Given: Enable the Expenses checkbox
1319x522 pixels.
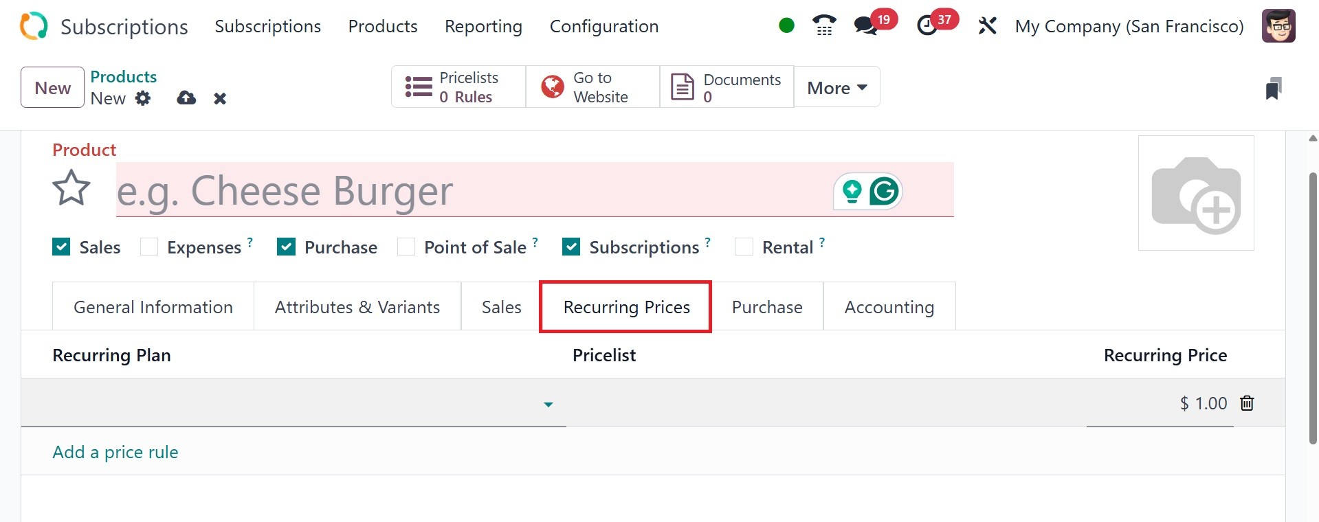Looking at the screenshot, I should point(149,247).
